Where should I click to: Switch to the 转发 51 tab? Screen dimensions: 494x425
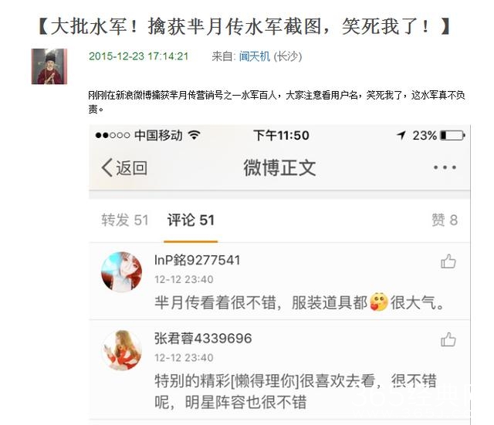[125, 220]
